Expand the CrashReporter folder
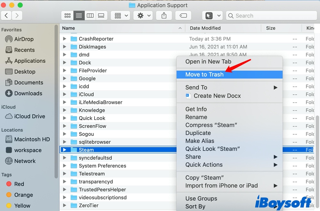 click(x=65, y=39)
